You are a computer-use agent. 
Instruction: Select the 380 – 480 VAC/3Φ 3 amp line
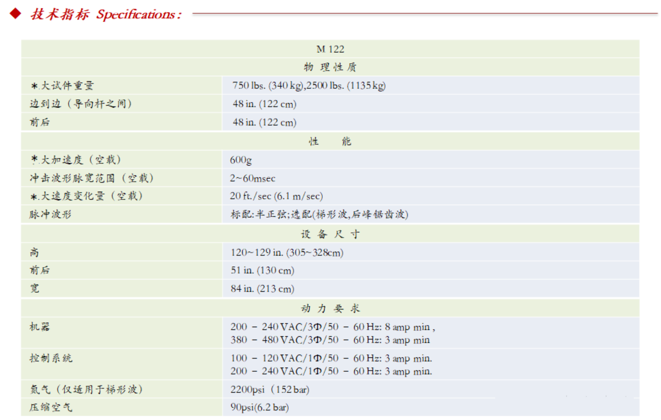coord(330,340)
